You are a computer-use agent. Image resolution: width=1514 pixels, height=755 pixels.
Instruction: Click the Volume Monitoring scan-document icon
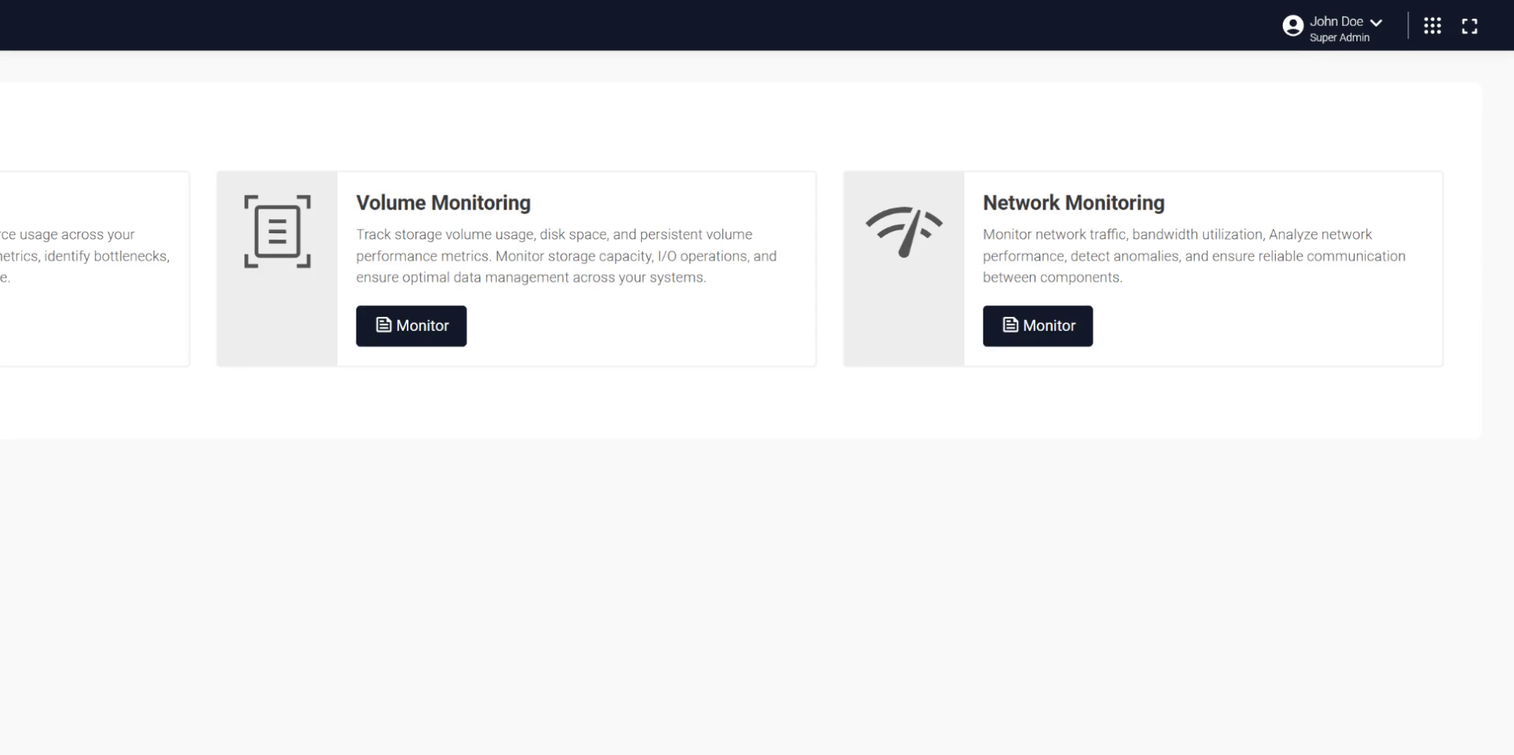[277, 231]
